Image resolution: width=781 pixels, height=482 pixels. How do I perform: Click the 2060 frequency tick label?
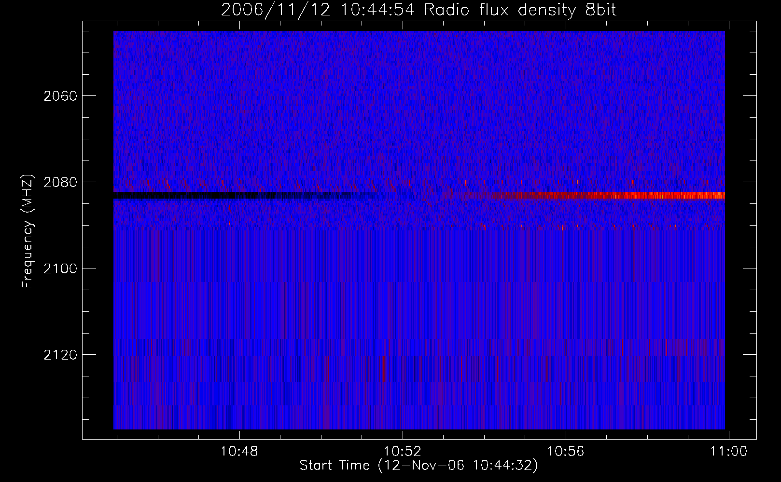(60, 96)
